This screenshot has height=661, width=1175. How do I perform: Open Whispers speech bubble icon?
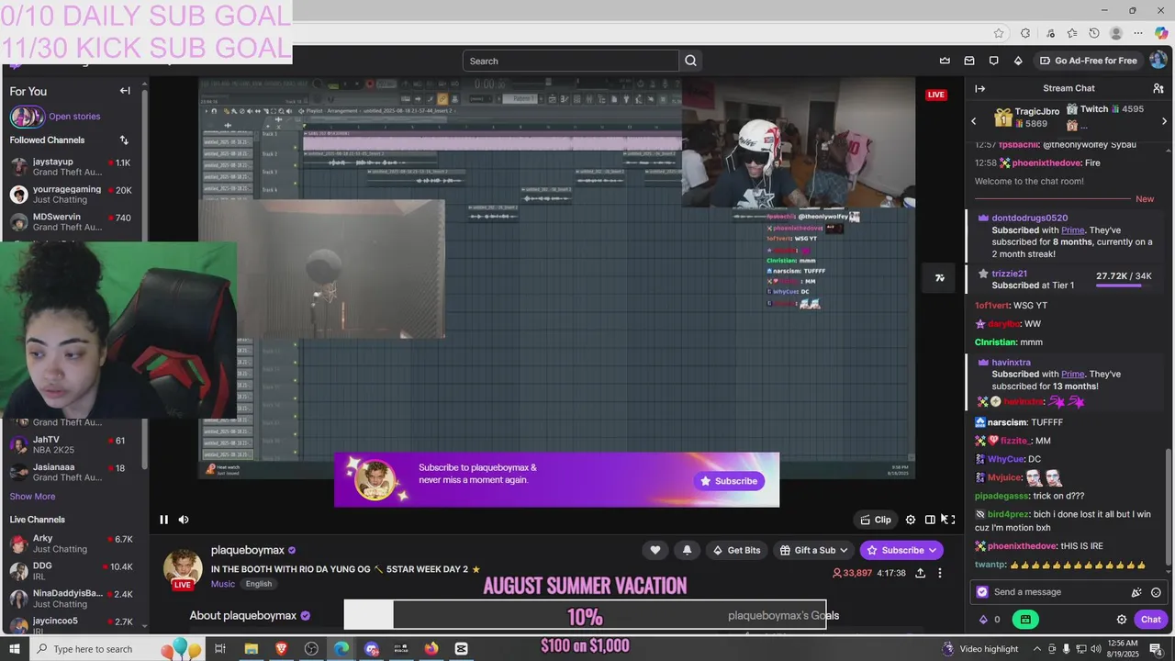tap(993, 61)
